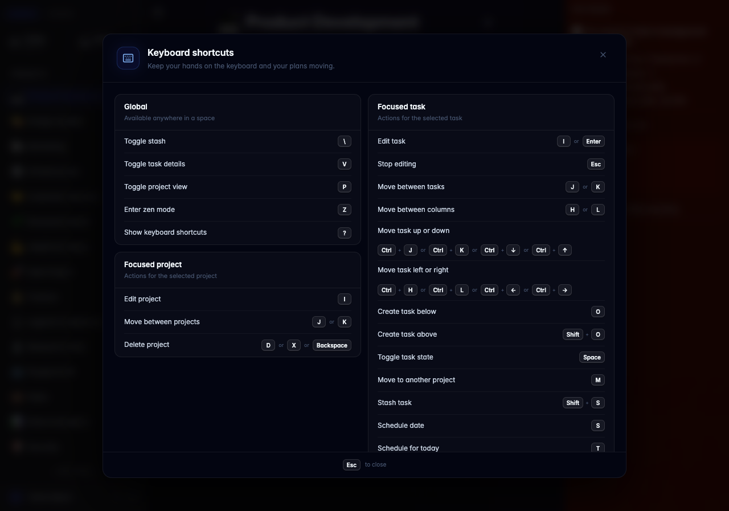Viewport: 729px width, 511px height.
Task: Click the H key beside Move between columns
Action: (x=572, y=210)
